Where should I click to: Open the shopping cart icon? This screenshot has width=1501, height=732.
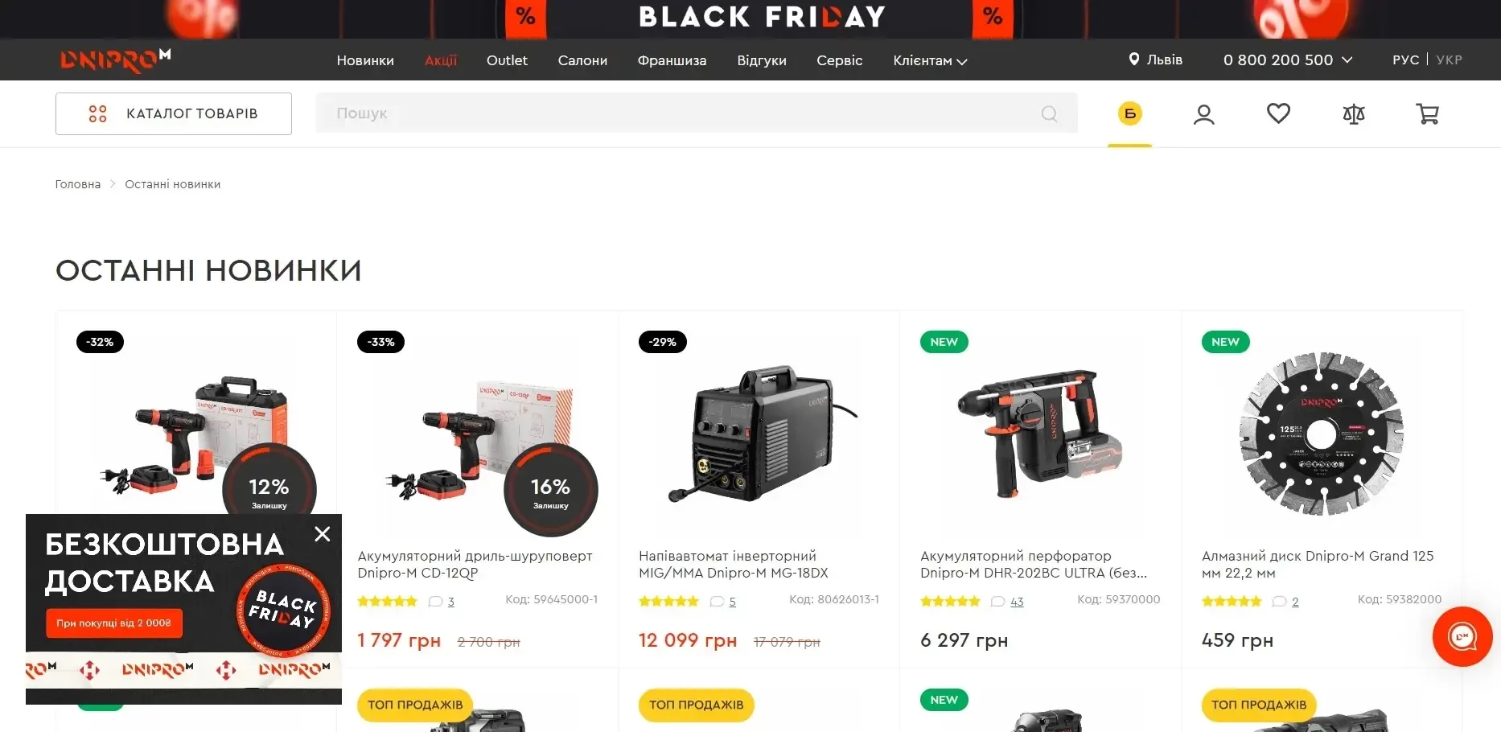pyautogui.click(x=1427, y=114)
